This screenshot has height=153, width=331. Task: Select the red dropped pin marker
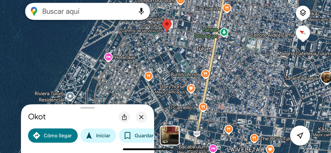pyautogui.click(x=167, y=26)
